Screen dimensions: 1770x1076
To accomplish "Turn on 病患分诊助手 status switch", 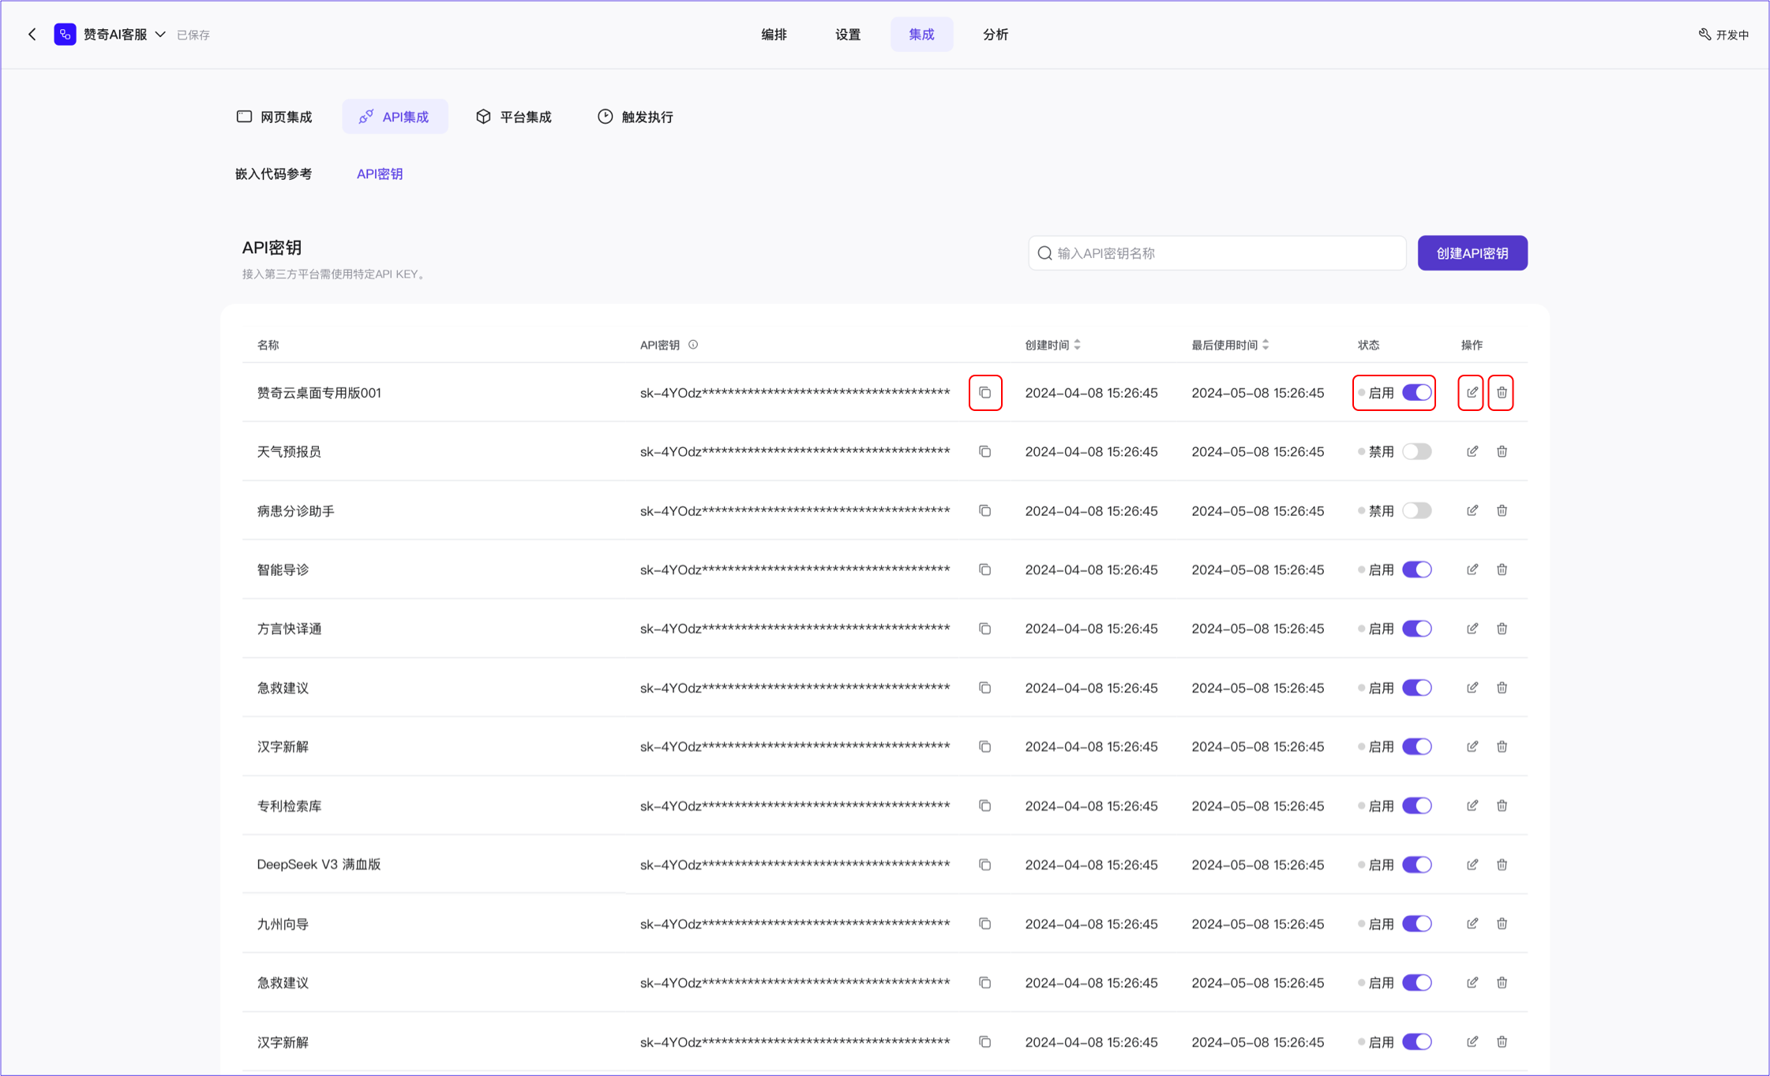I will 1416,510.
